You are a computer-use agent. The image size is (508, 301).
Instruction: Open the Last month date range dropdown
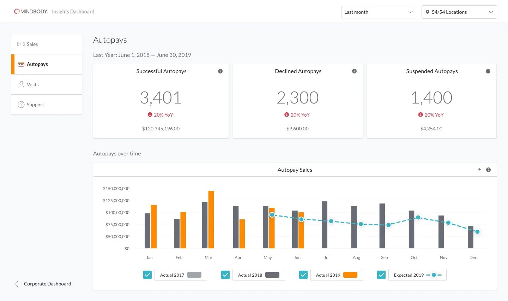(x=379, y=12)
